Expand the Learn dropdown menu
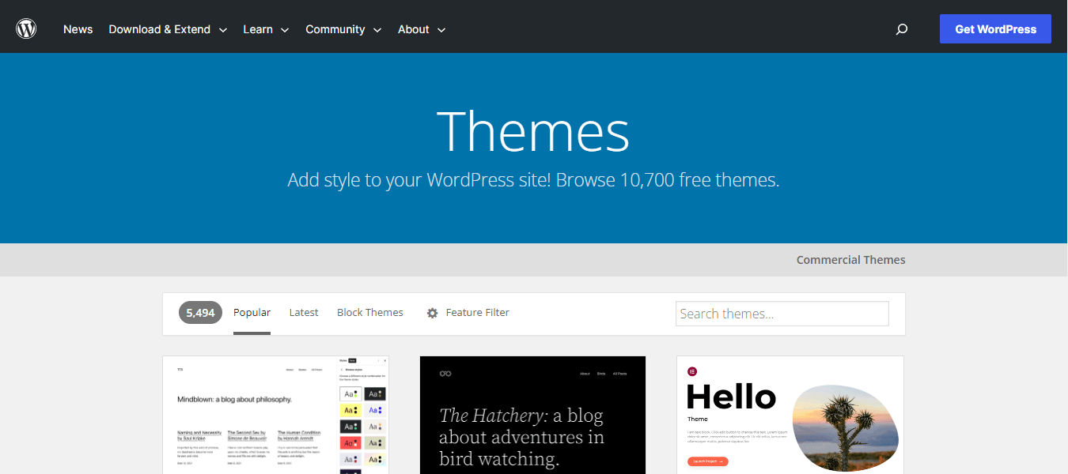1068x474 pixels. [266, 29]
